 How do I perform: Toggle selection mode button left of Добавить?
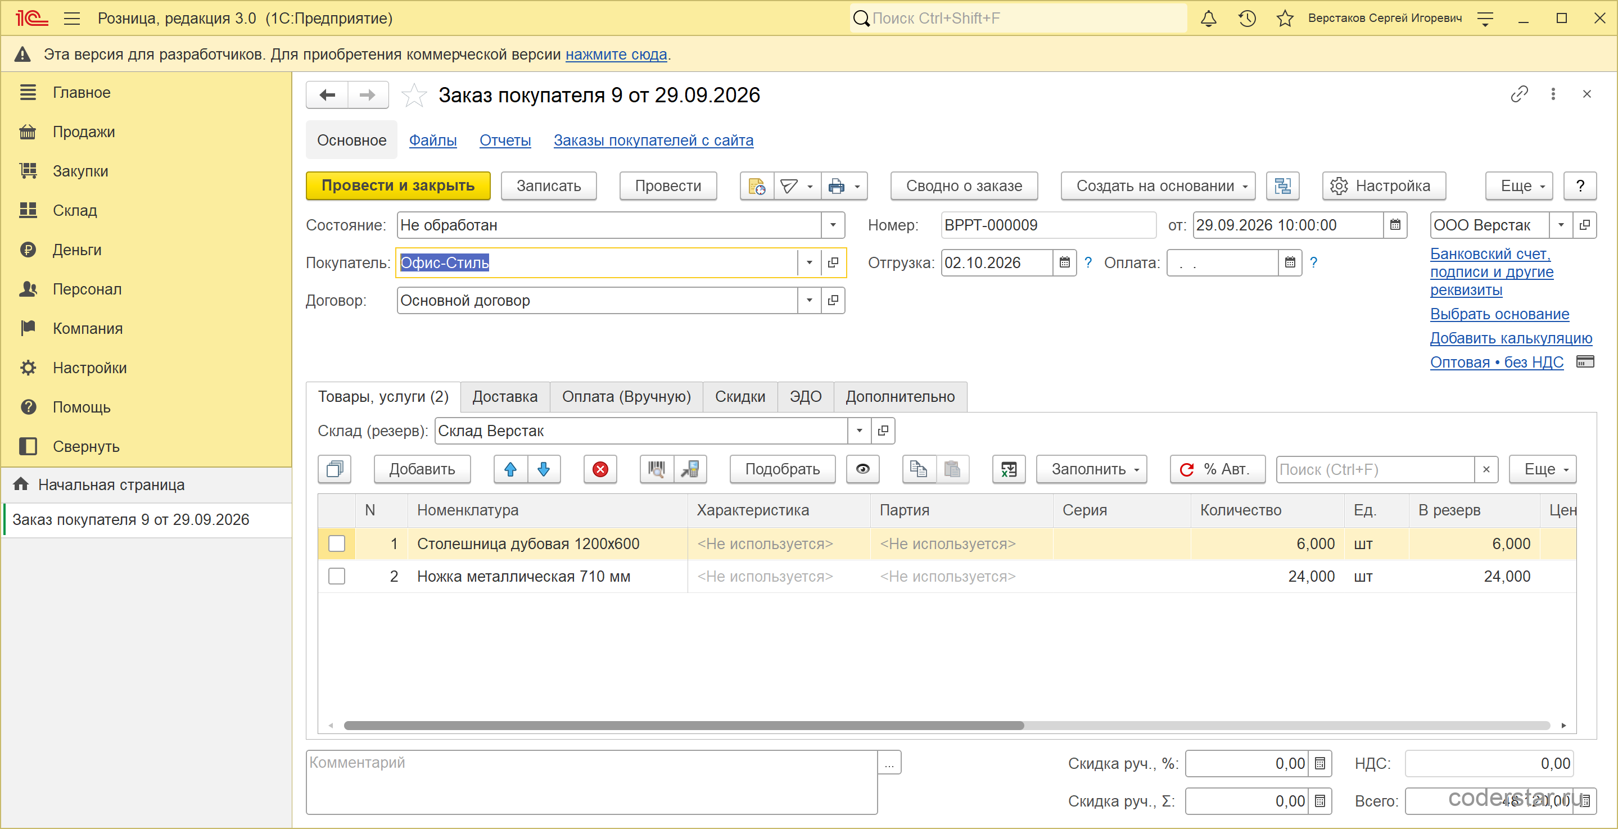(335, 469)
